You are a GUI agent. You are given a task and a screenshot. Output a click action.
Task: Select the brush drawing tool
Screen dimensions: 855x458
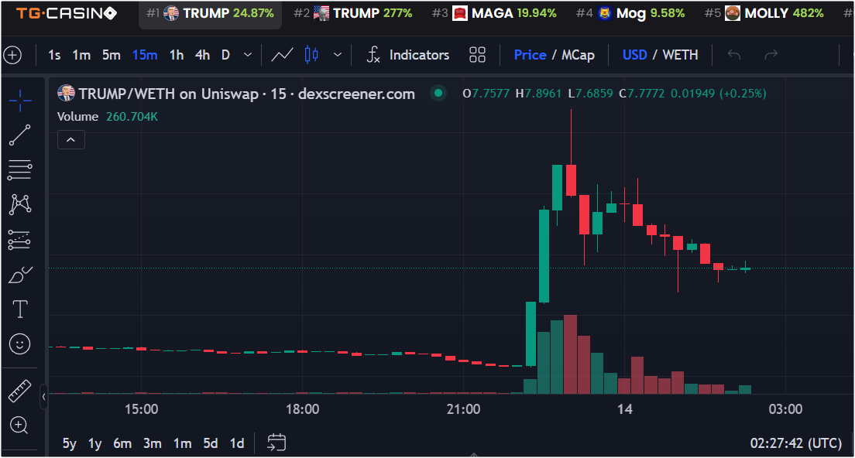[x=20, y=275]
